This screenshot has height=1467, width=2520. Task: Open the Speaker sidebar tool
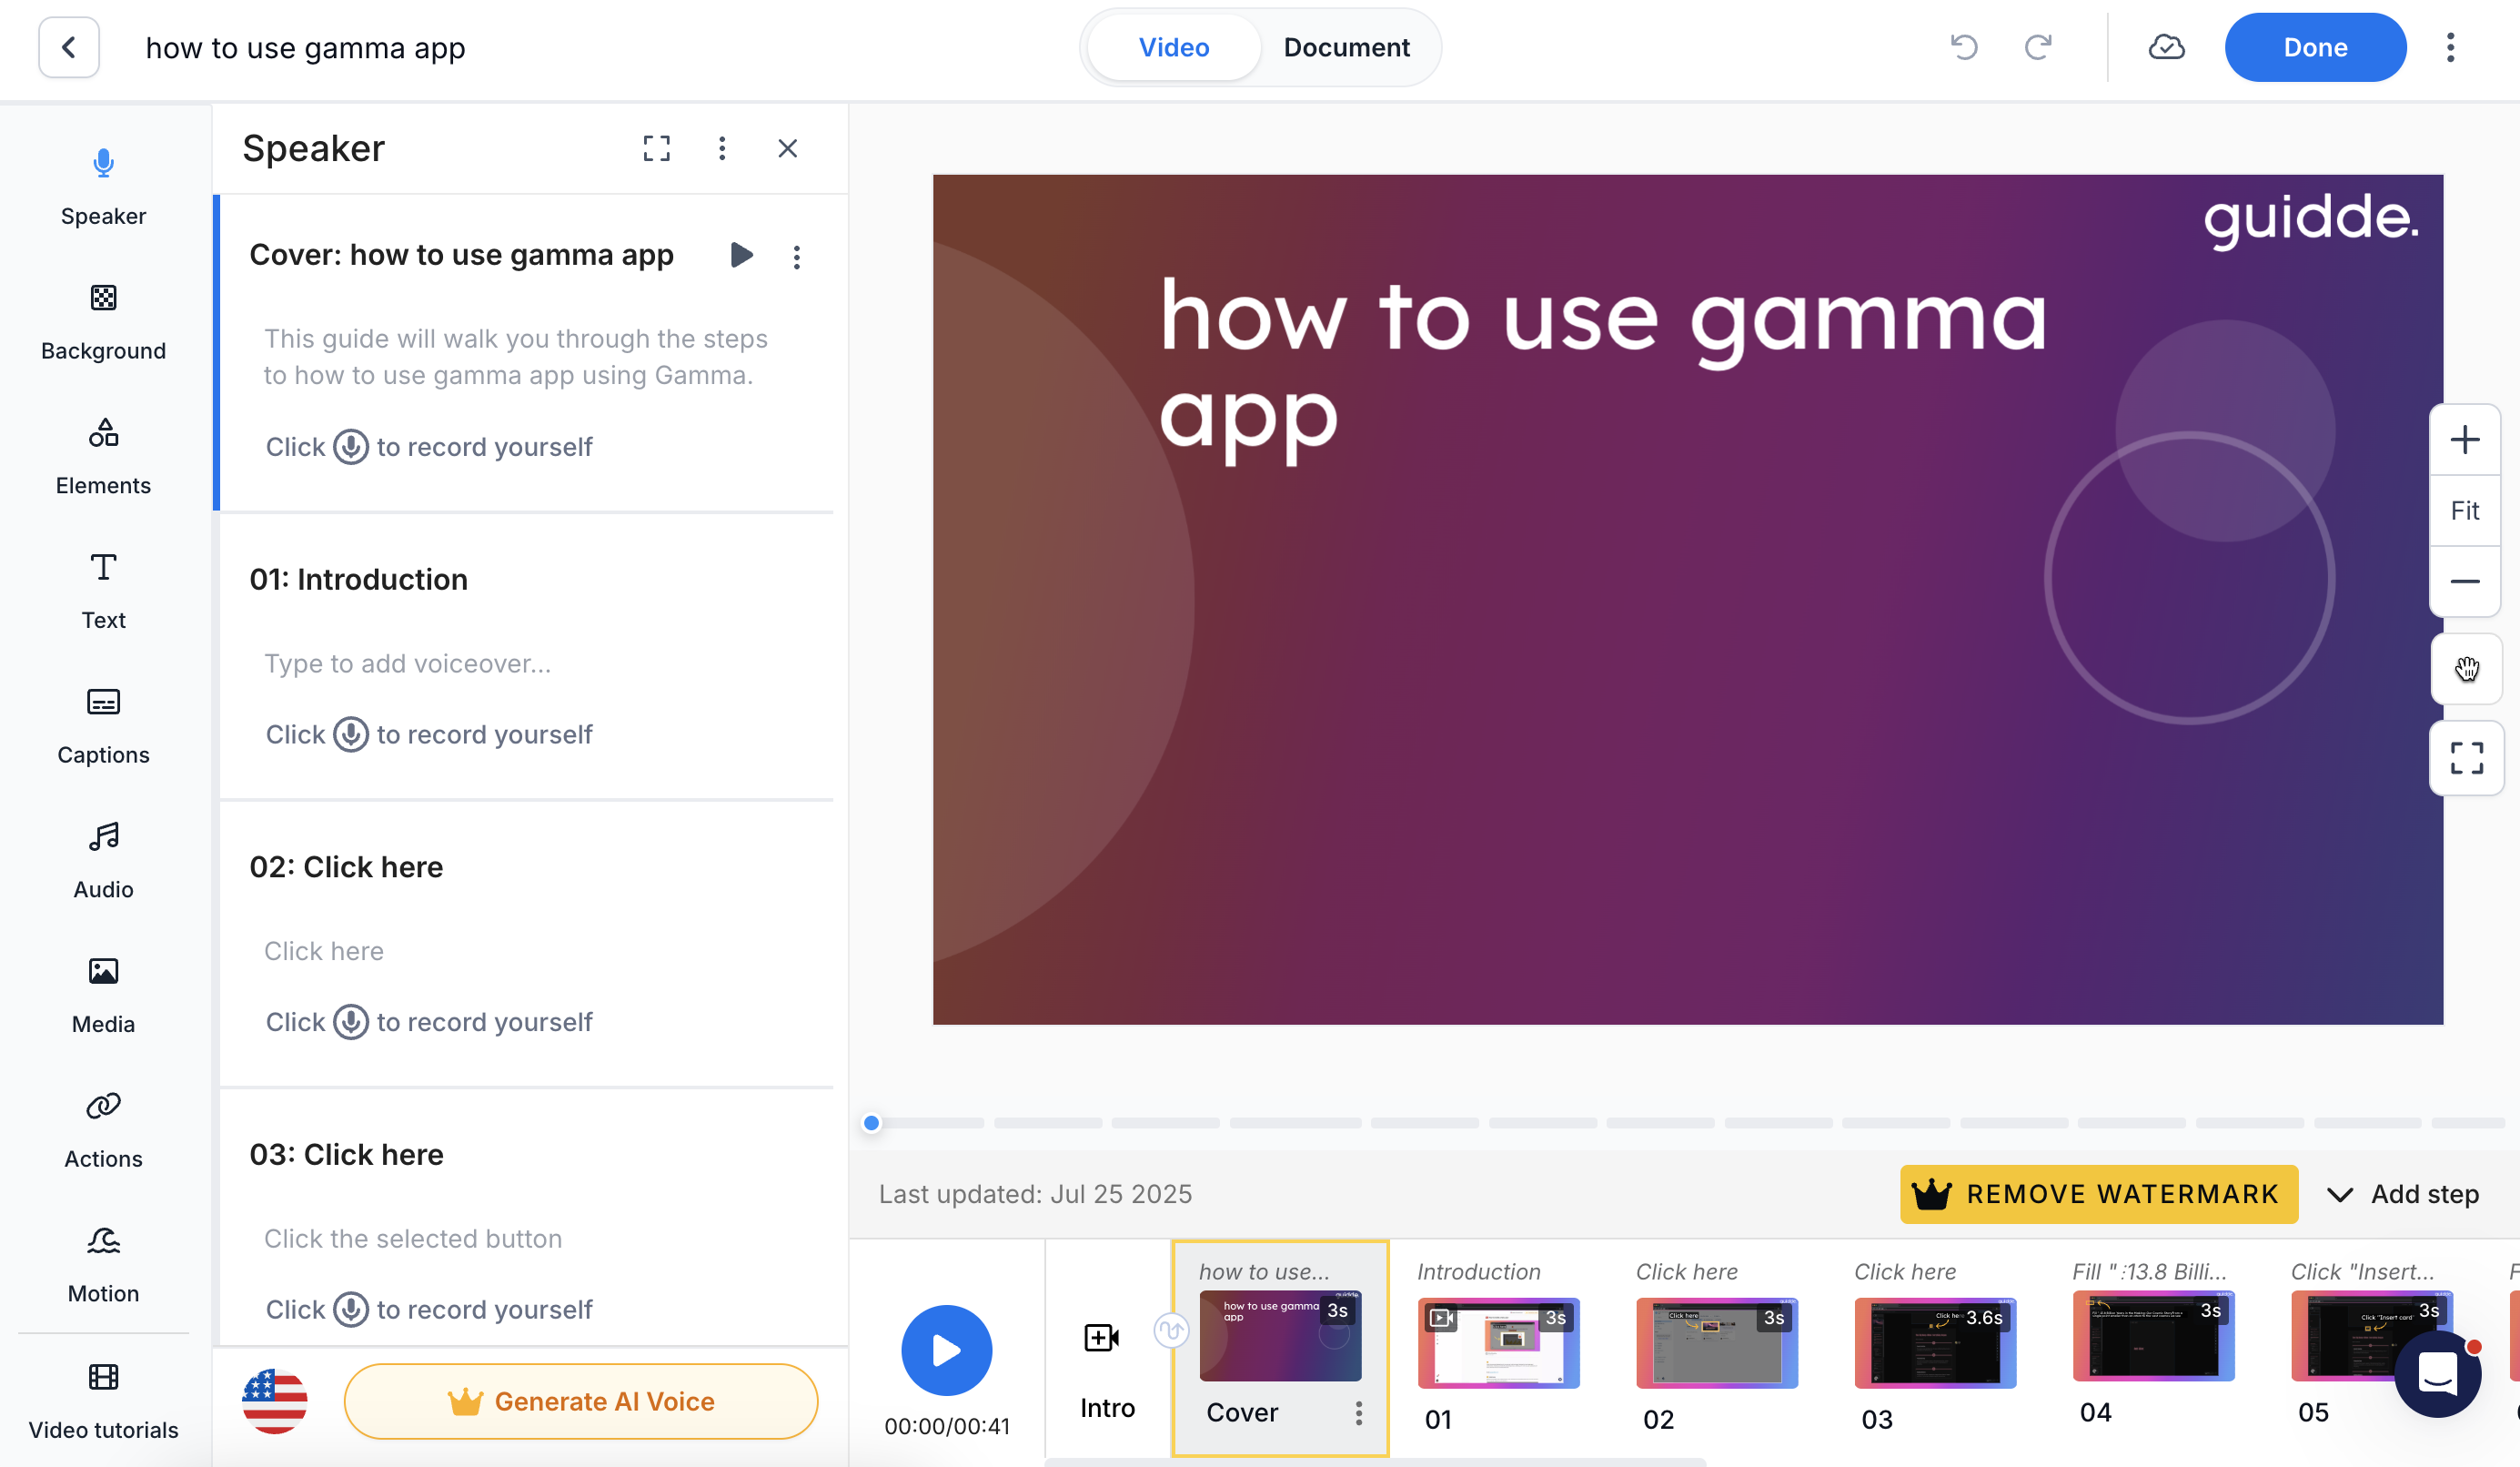(103, 187)
